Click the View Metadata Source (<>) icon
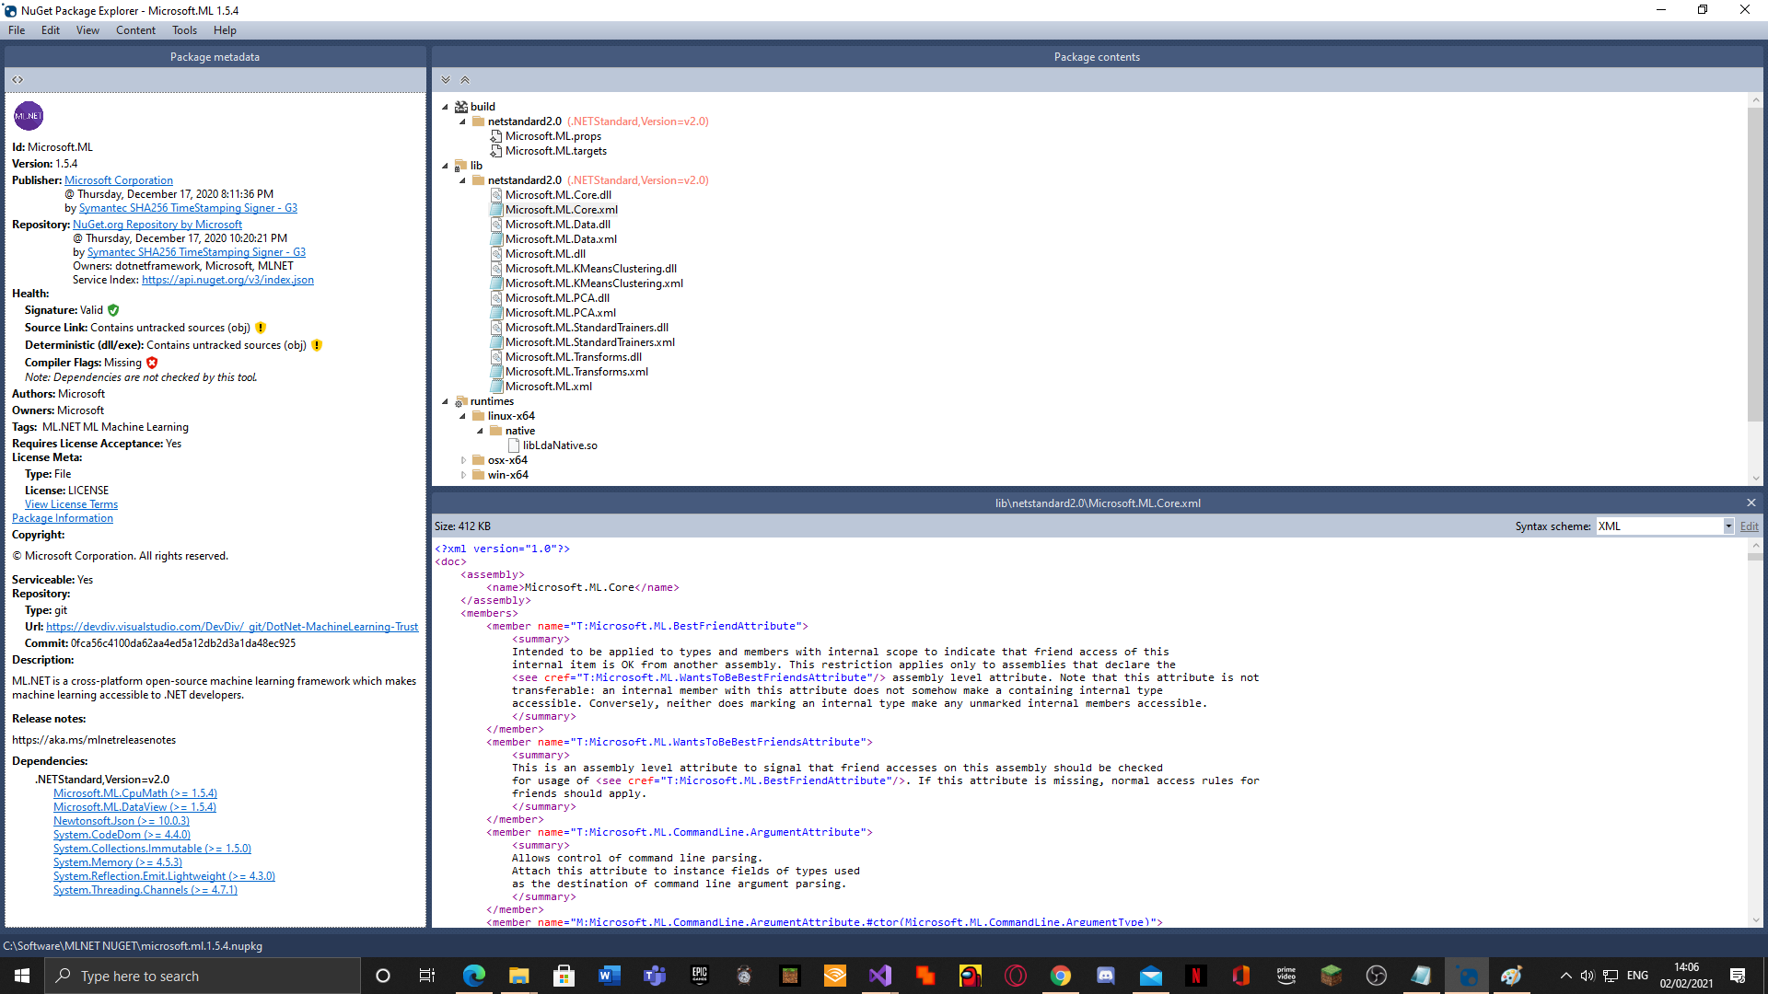1768x994 pixels. click(17, 80)
